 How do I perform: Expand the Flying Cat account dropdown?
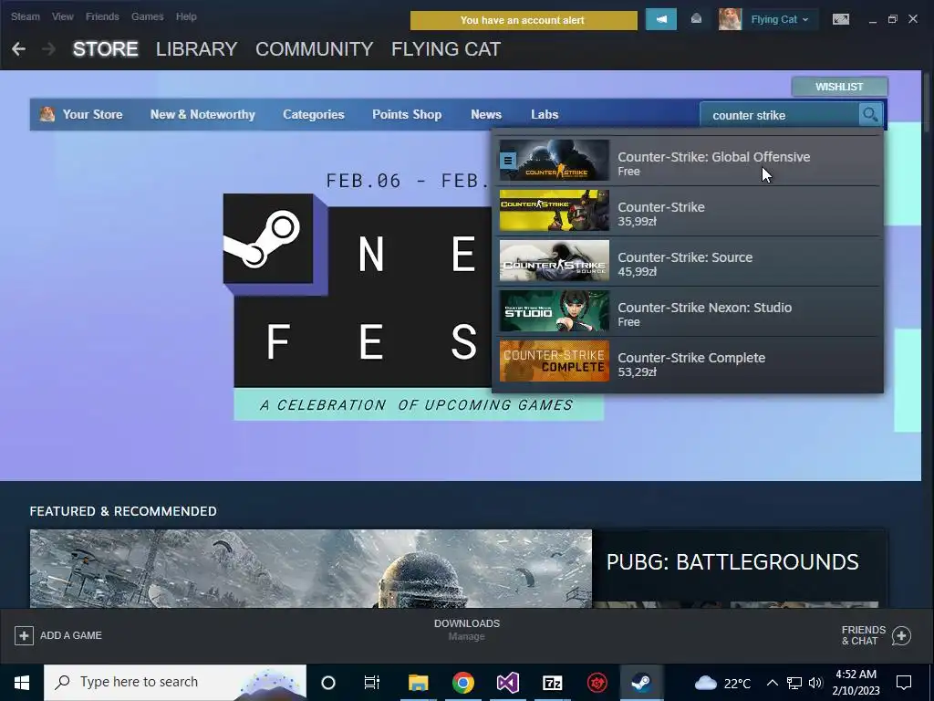pos(780,19)
